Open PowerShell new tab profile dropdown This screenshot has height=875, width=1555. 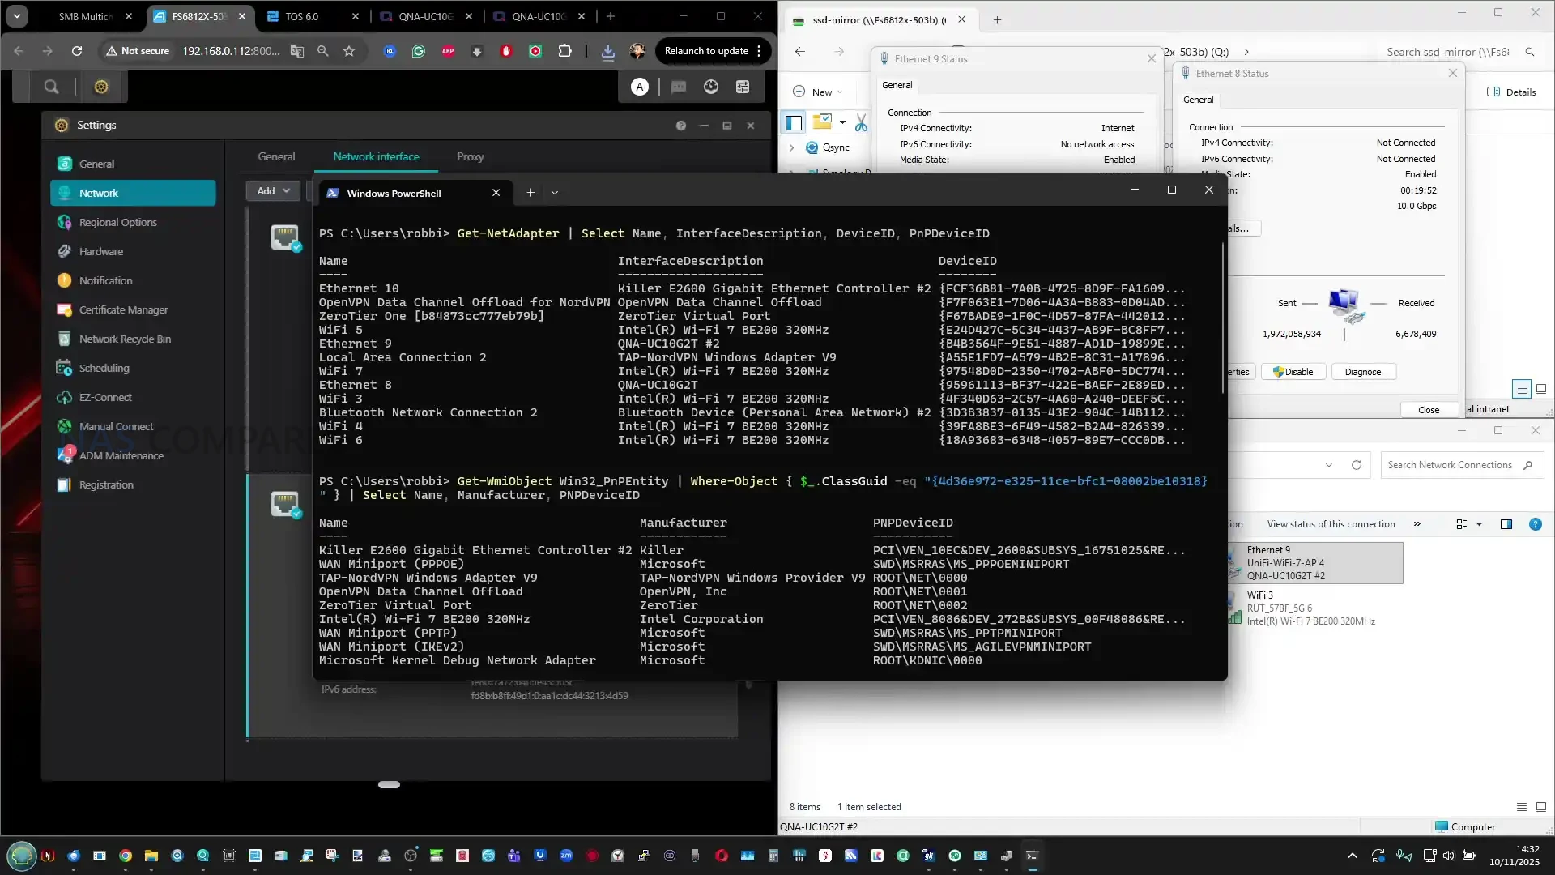[x=555, y=193]
